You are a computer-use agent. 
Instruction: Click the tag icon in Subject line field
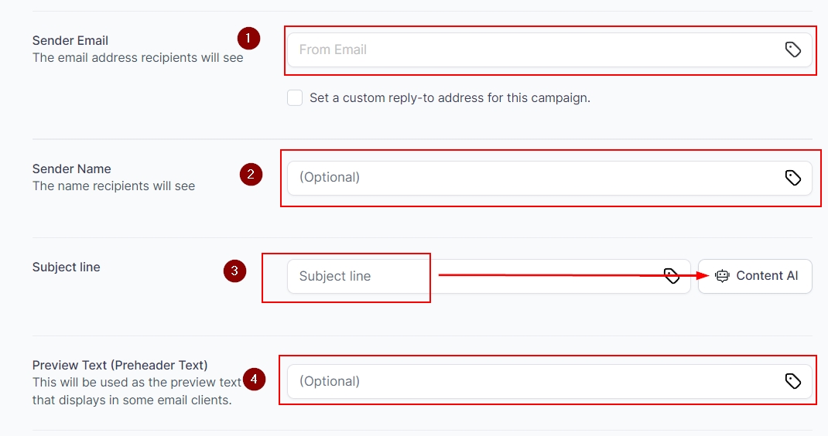672,276
